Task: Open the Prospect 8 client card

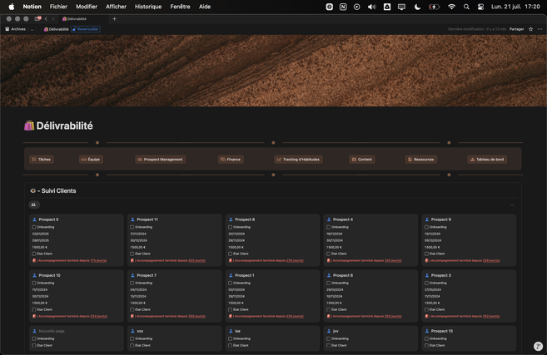Action: click(x=244, y=219)
